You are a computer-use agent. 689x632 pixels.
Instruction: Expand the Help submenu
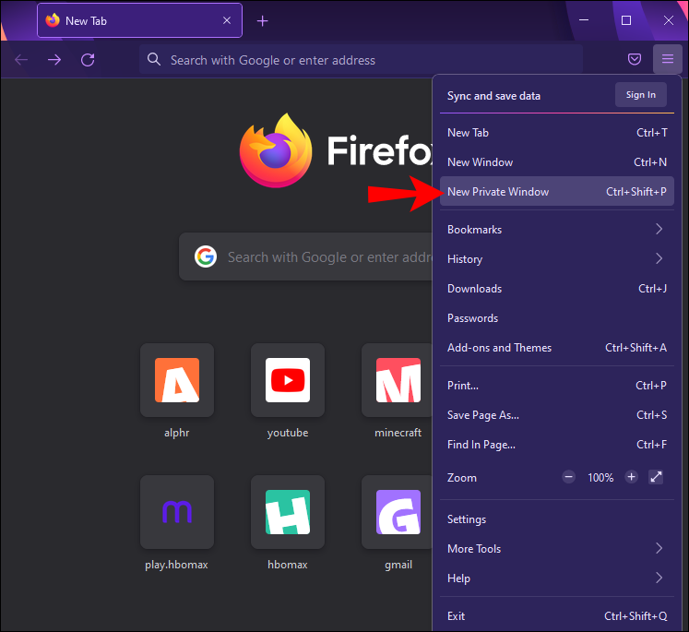click(x=557, y=578)
